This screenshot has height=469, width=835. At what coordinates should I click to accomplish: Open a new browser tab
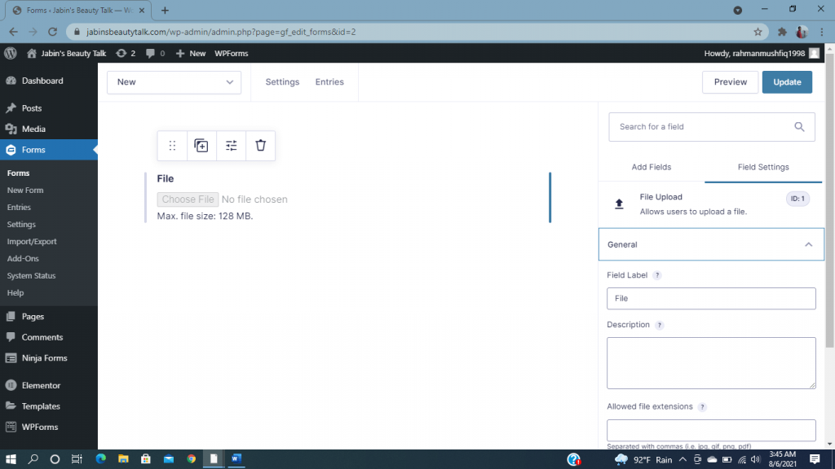point(165,10)
